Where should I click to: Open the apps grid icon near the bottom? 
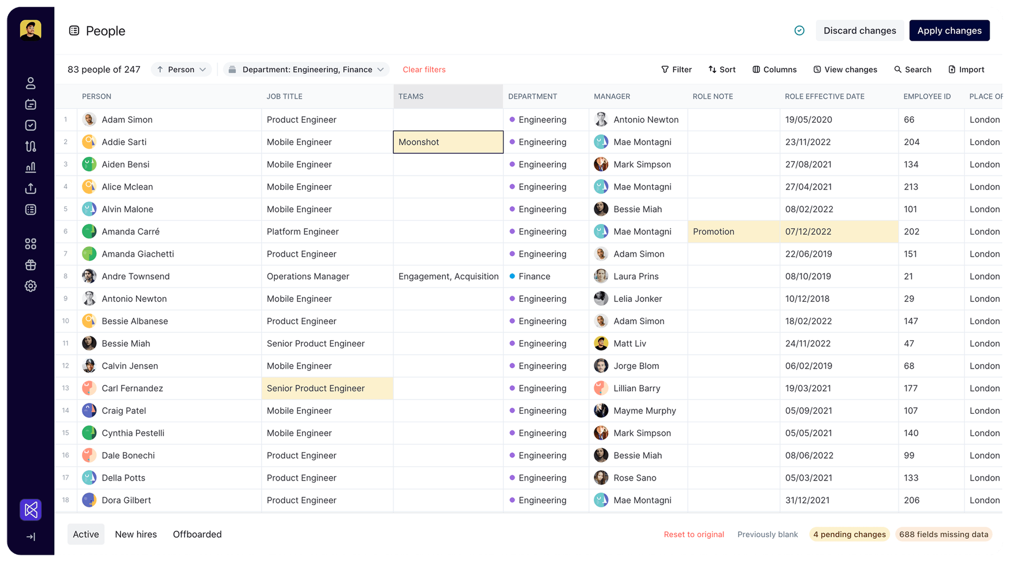[31, 243]
